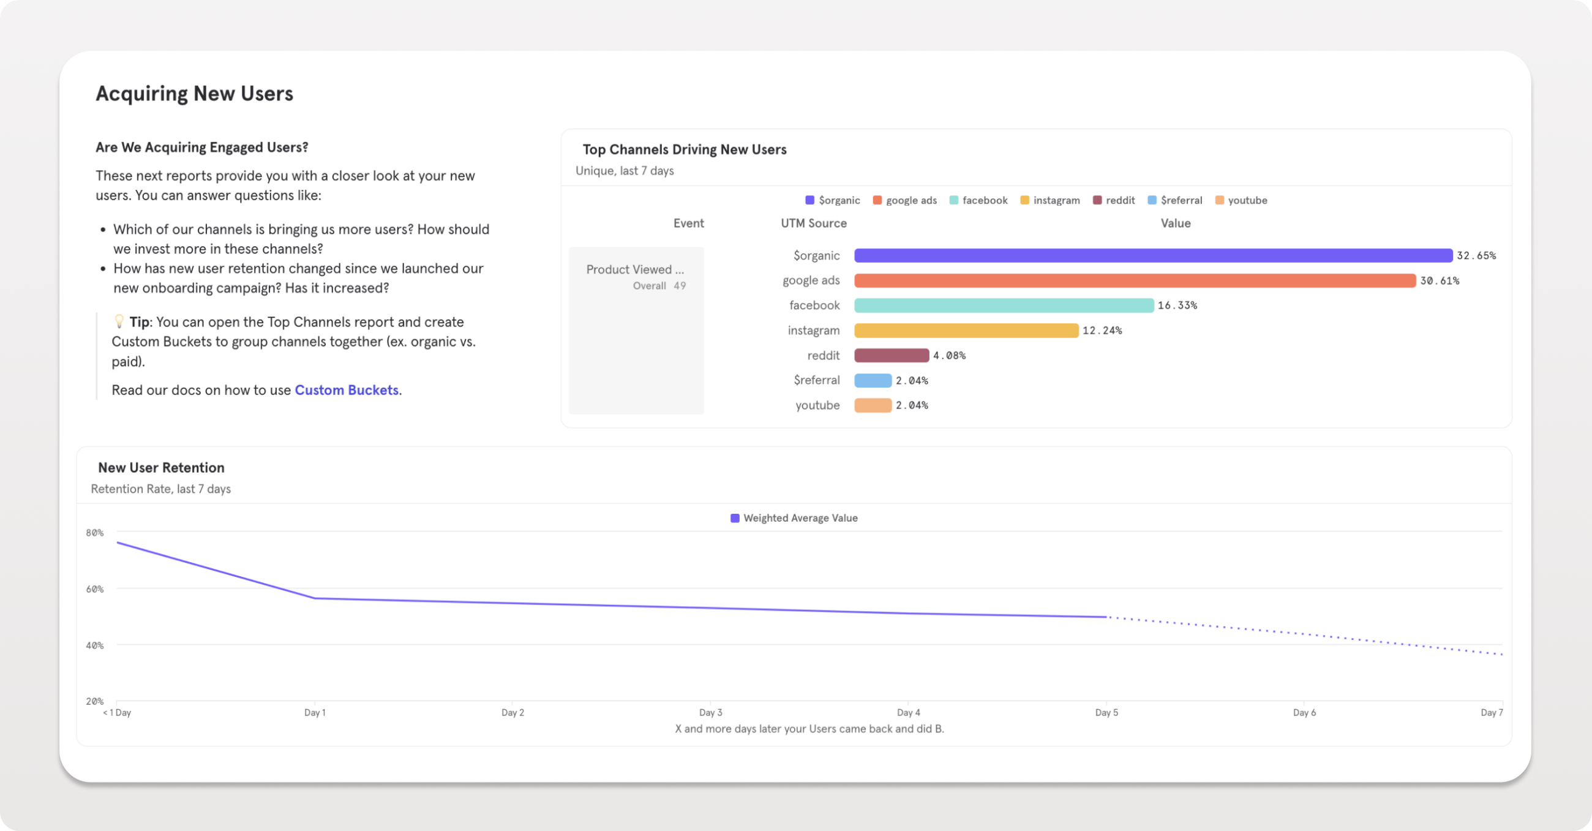Toggle the $organic legend swatch
The image size is (1592, 831).
click(809, 200)
